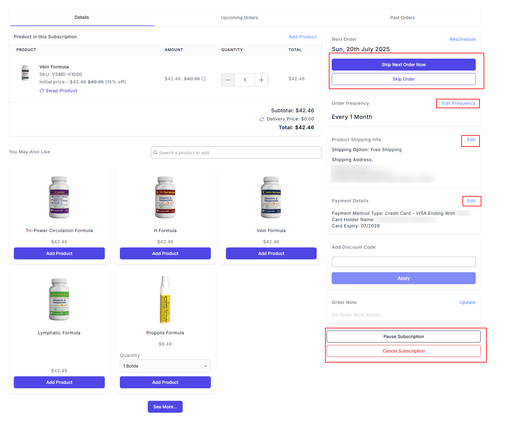Open Edit Frequency link
This screenshot has width=514, height=424.
click(x=458, y=103)
